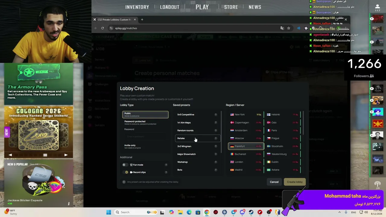The image size is (386, 217).
Task: Open Google Chrome from the taskbar
Action: (207, 212)
